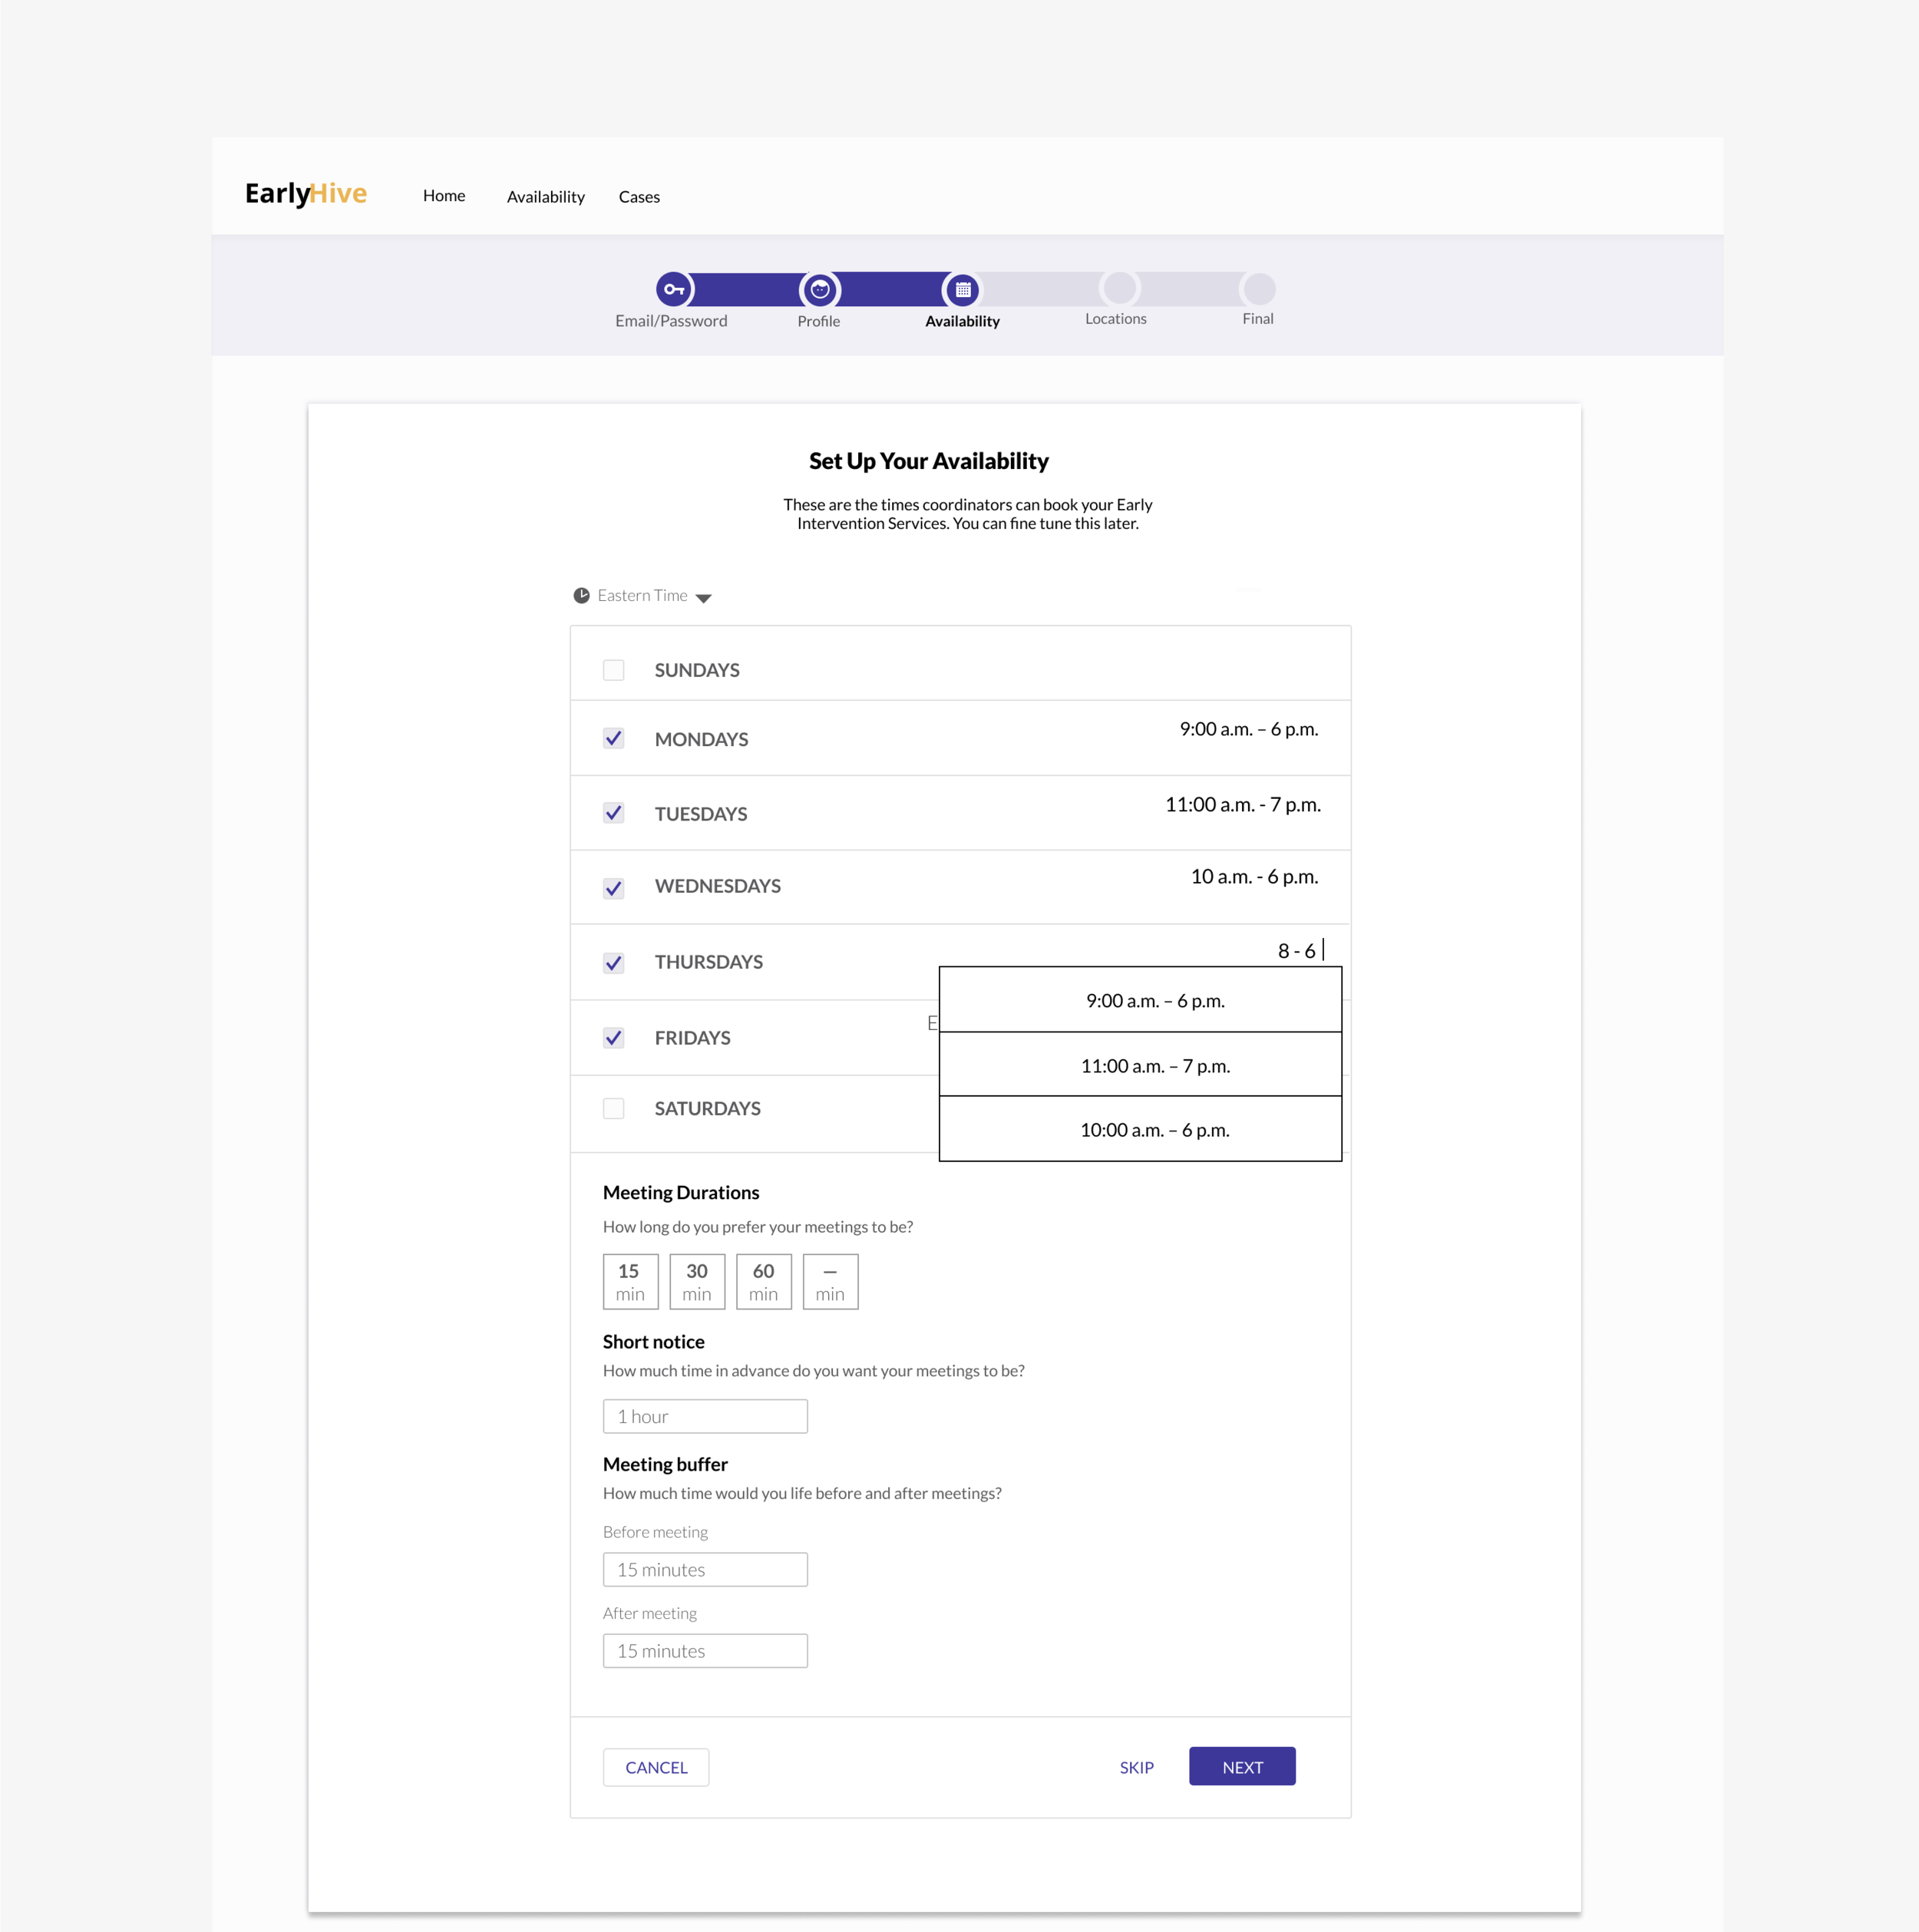Click the NEXT button
Screen dimensions: 1919x1932
1242,1767
